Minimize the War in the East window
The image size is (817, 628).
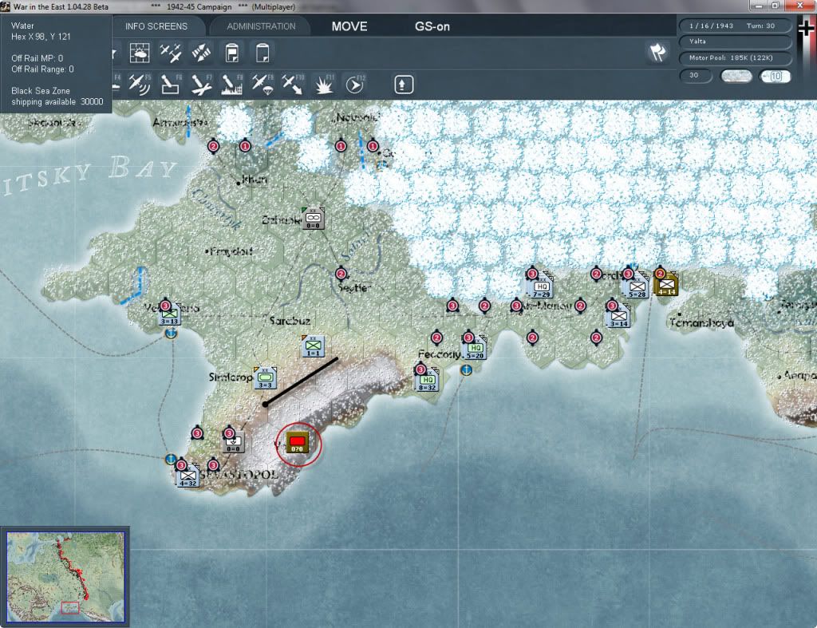[759, 6]
